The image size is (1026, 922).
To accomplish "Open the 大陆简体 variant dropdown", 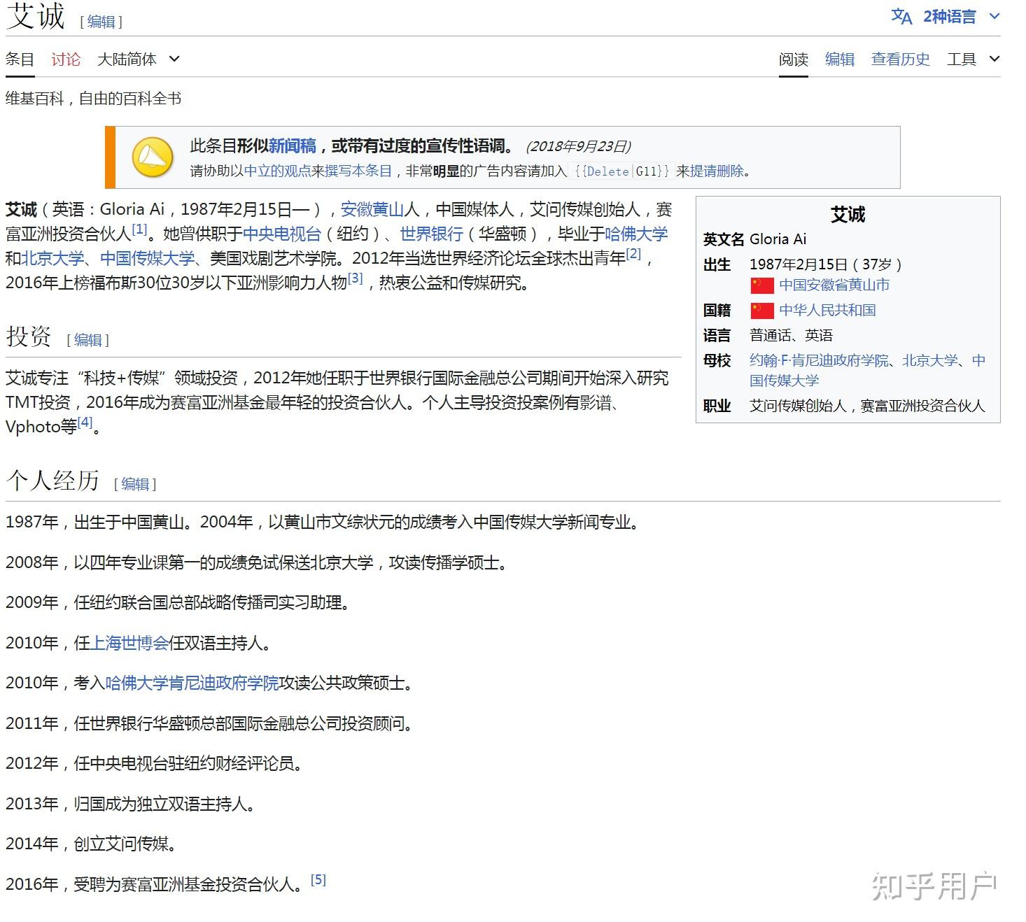I will click(x=139, y=59).
